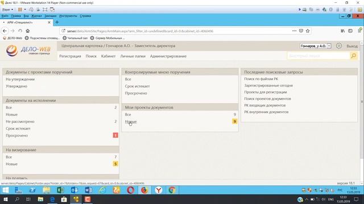Run Зарегистрированные сегодня query
Image resolution: width=364 pixels, height=204 pixels.
click(x=268, y=86)
